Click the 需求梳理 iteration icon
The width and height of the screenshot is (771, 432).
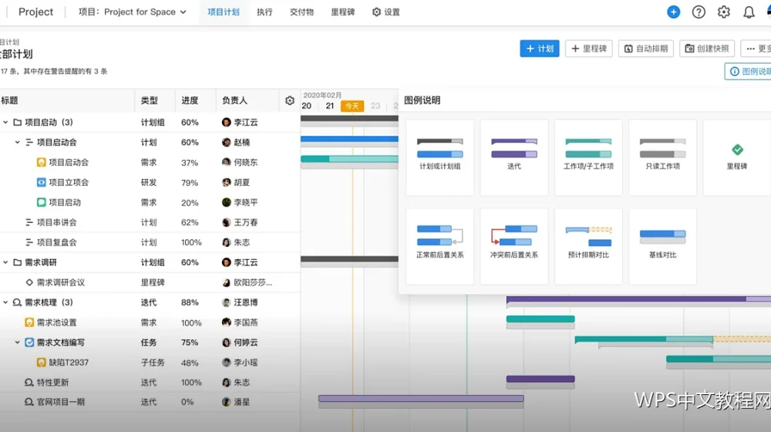(x=17, y=302)
